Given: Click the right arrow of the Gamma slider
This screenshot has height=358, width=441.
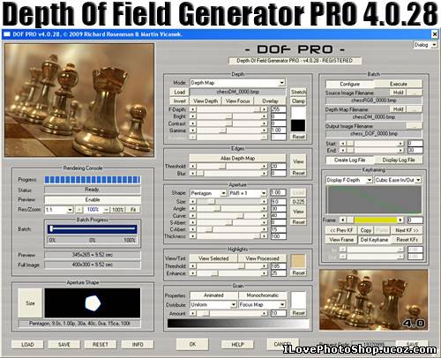Looking at the screenshot, I should click(265, 131).
